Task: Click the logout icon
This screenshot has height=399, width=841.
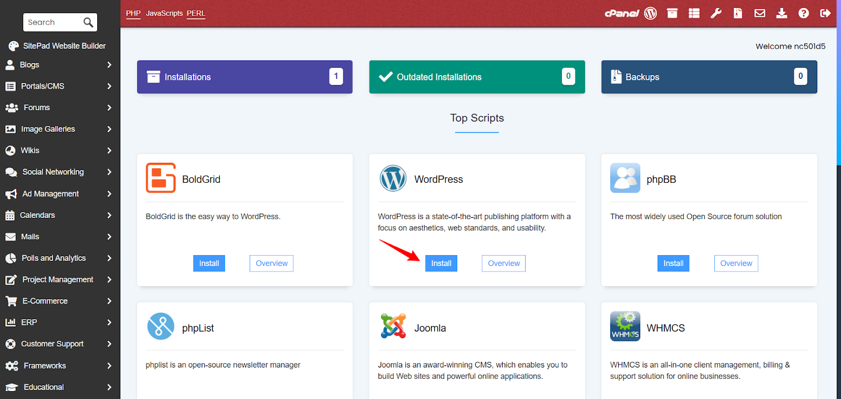Action: point(825,13)
